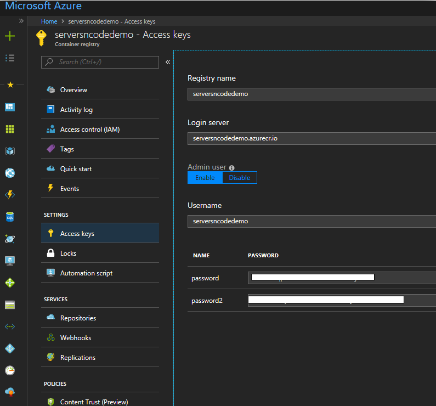436x406 pixels.
Task: Open the App Services globe icon
Action: 10,173
